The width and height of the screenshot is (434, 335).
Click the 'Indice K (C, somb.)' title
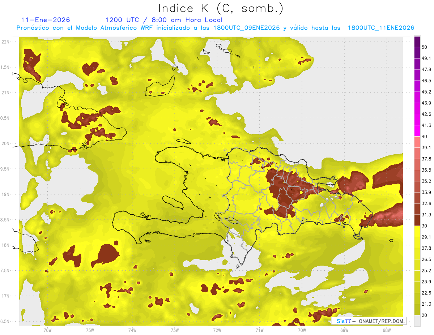221,8
